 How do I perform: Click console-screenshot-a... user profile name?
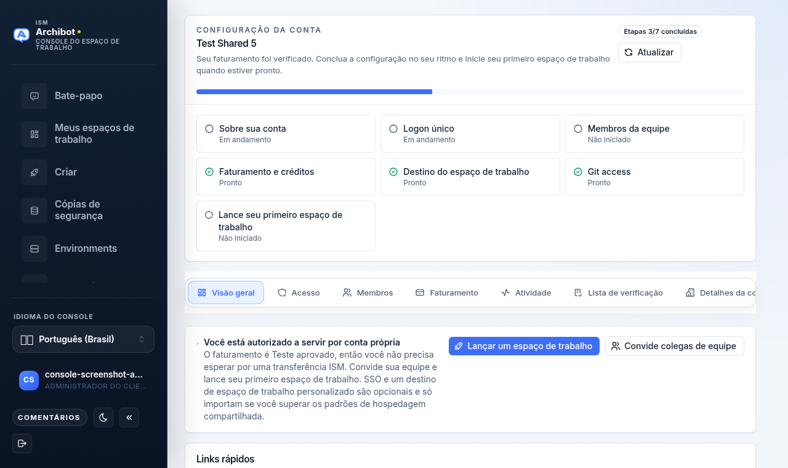[94, 374]
